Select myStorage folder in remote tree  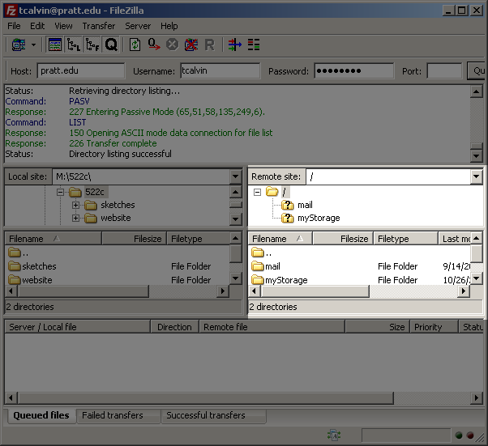coord(319,219)
